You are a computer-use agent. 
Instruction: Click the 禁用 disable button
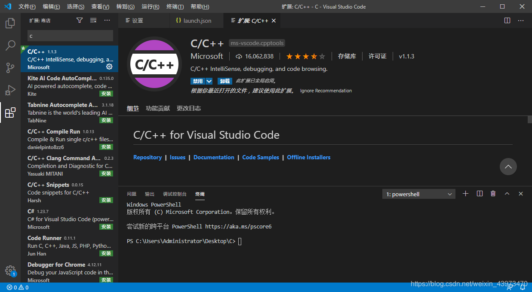click(x=198, y=81)
